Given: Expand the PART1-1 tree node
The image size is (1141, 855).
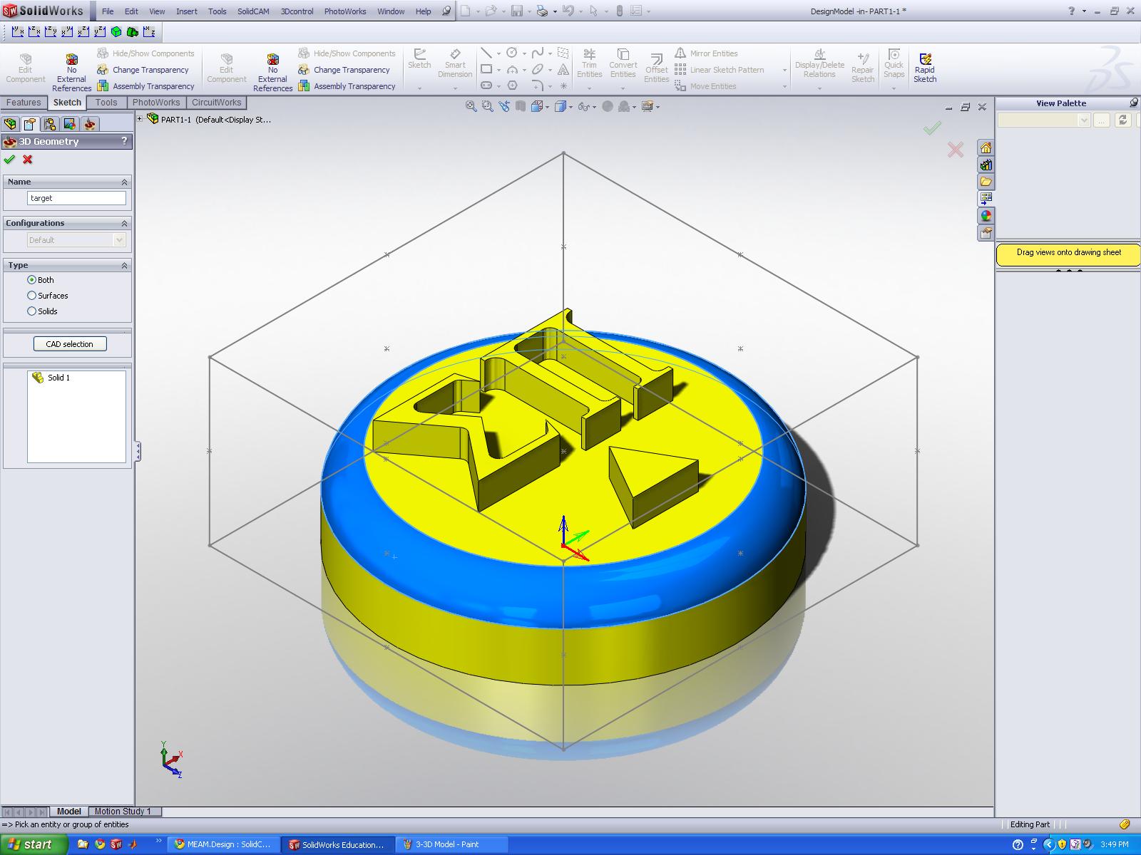Looking at the screenshot, I should 140,119.
